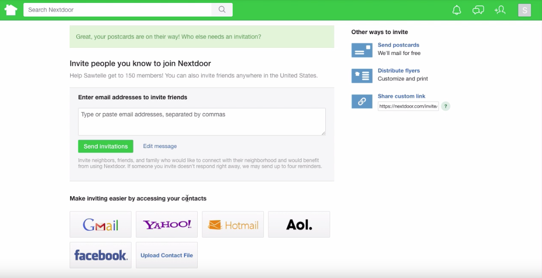Click the Send invitations button
This screenshot has height=278, width=542.
pyautogui.click(x=106, y=146)
